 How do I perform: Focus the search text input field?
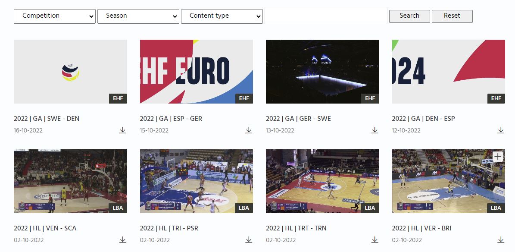pyautogui.click(x=326, y=16)
